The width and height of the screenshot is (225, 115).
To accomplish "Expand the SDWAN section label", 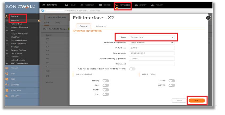I will (x=15, y=85).
